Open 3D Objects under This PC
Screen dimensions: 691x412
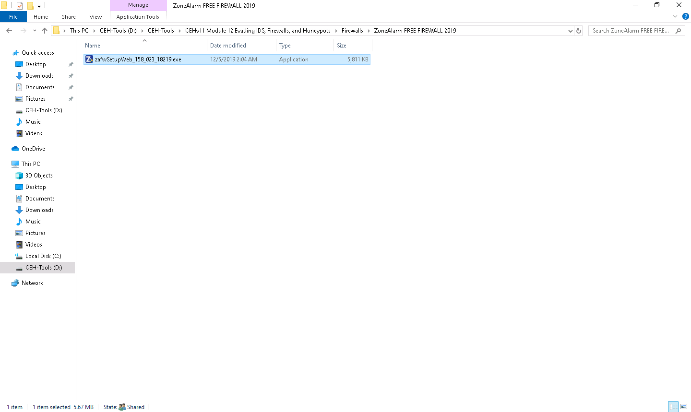coord(39,176)
